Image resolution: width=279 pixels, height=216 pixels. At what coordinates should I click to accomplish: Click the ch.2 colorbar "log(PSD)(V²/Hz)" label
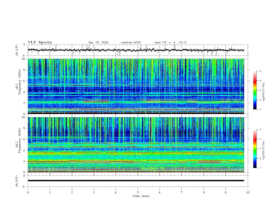pyautogui.click(x=263, y=150)
